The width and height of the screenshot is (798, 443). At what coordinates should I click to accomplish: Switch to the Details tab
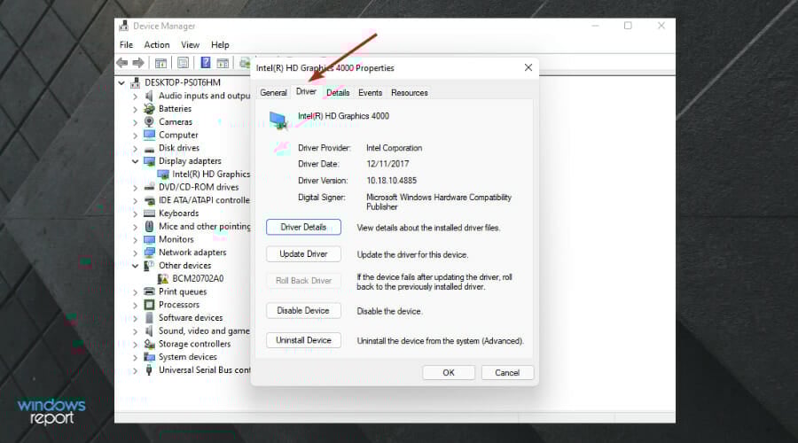click(338, 92)
